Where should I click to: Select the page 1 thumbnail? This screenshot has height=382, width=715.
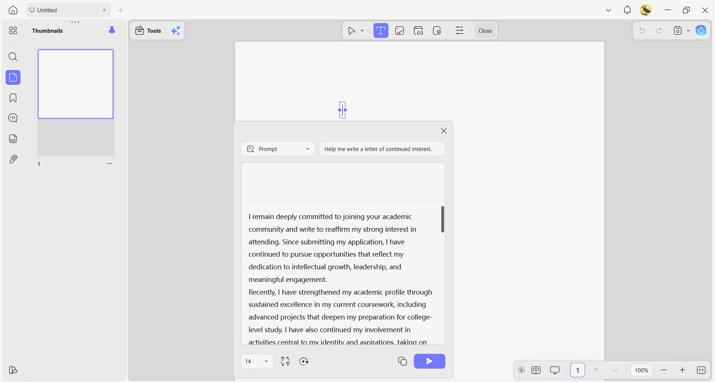tap(76, 84)
